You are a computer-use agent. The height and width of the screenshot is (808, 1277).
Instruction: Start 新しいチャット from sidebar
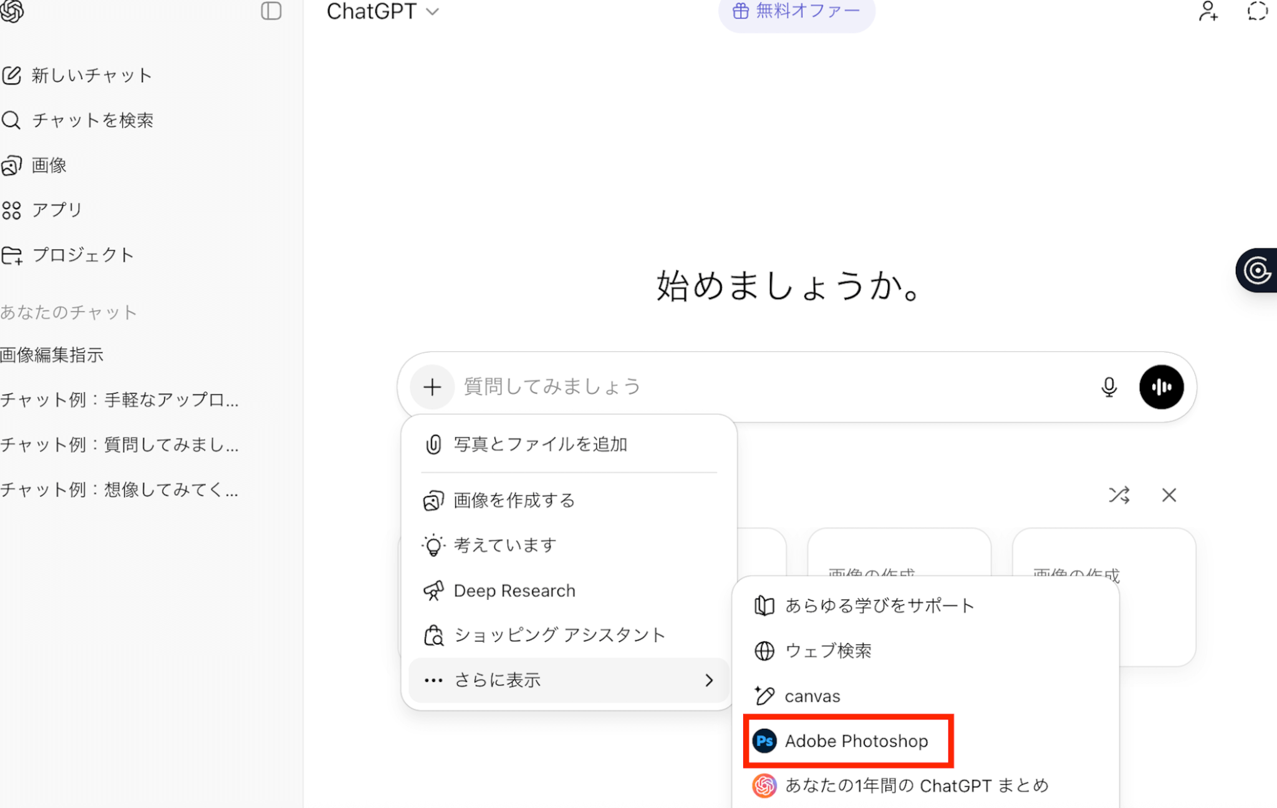(x=91, y=75)
